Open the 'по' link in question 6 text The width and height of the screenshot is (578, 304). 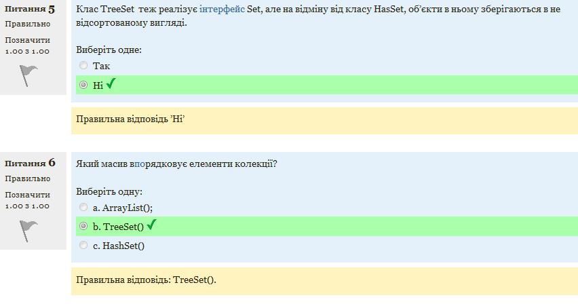[140, 164]
